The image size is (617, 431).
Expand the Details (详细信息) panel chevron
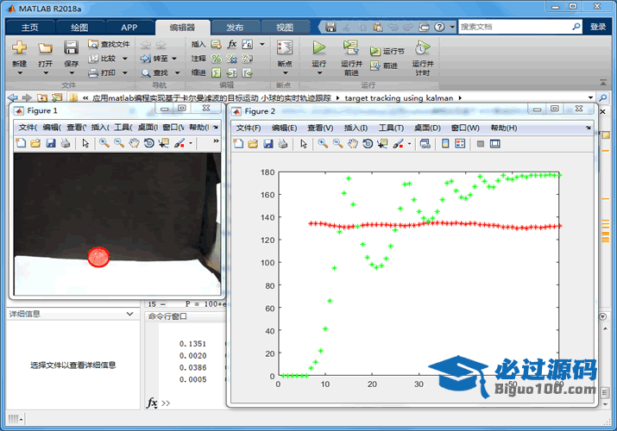tap(129, 314)
